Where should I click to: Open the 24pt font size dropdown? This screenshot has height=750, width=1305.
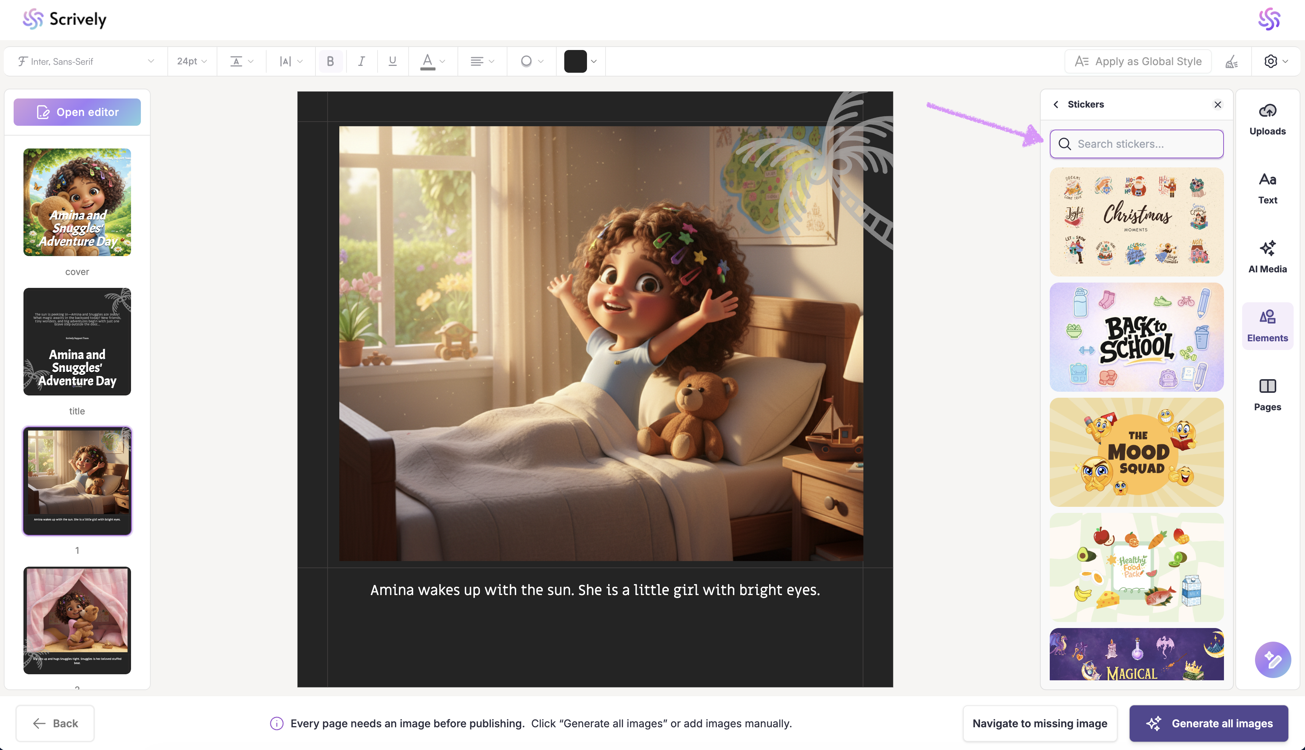point(192,61)
